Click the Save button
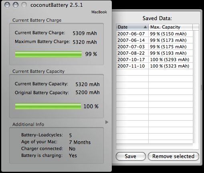Screen dimensions: 204x173 (x=131, y=156)
